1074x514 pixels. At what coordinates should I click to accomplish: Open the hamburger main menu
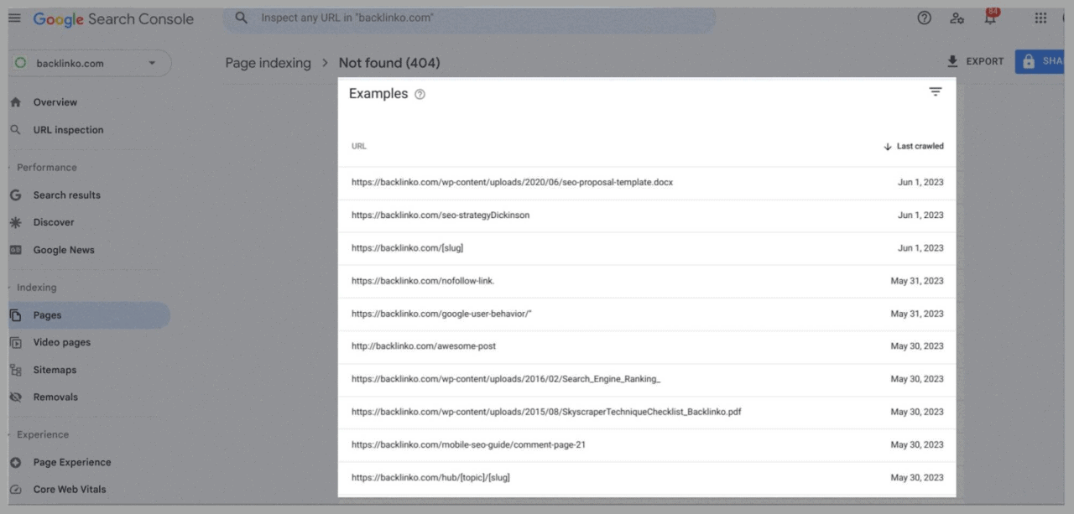click(14, 18)
